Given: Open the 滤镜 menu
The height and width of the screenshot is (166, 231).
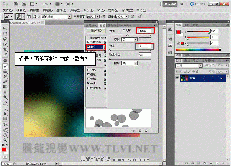Looking at the screenshot, I should (75, 10).
